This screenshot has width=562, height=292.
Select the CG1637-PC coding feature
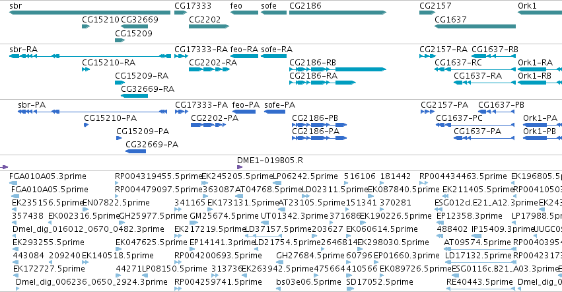coord(475,125)
